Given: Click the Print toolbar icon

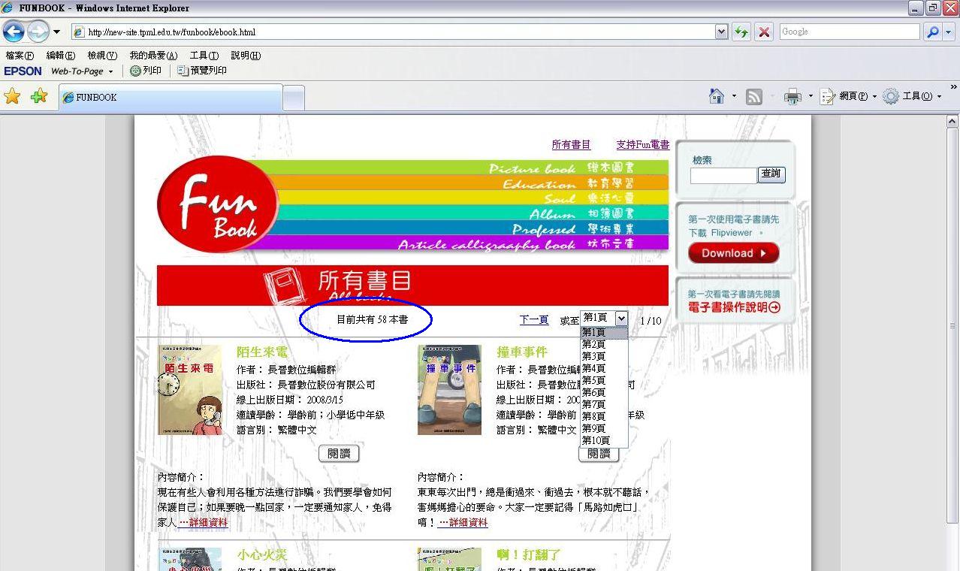Looking at the screenshot, I should tap(792, 96).
